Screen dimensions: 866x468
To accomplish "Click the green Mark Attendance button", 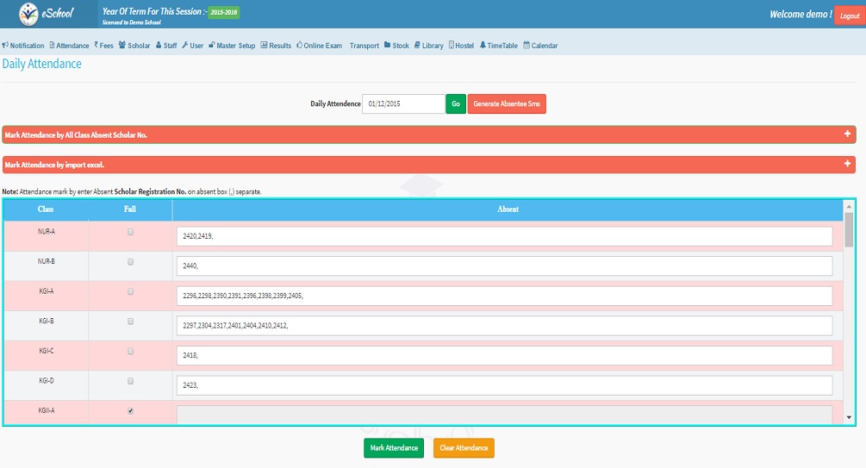I will pyautogui.click(x=394, y=448).
